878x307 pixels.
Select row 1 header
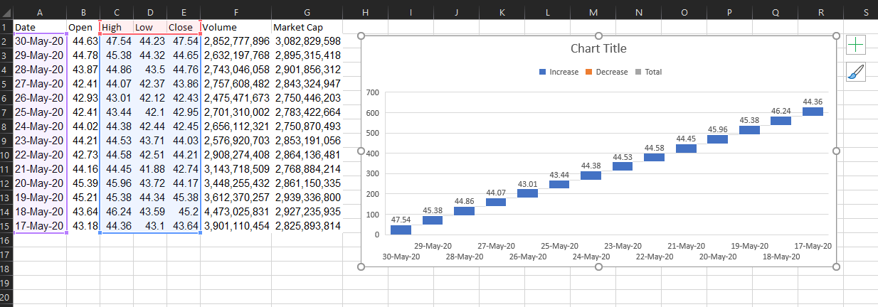click(6, 27)
